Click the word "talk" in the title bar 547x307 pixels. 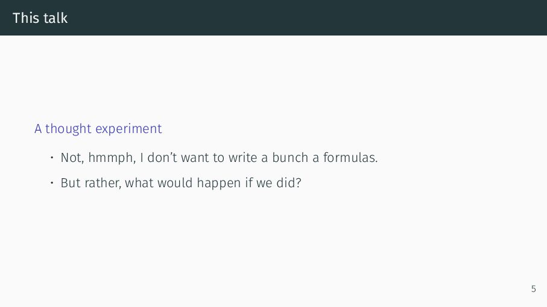click(x=55, y=17)
